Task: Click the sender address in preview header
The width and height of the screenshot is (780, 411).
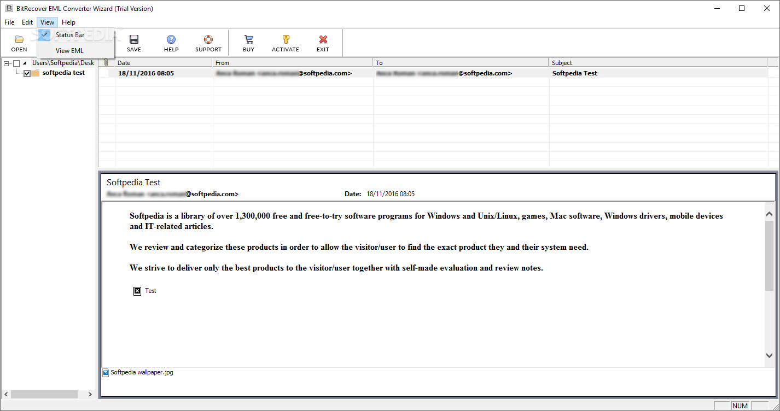Action: (x=173, y=194)
